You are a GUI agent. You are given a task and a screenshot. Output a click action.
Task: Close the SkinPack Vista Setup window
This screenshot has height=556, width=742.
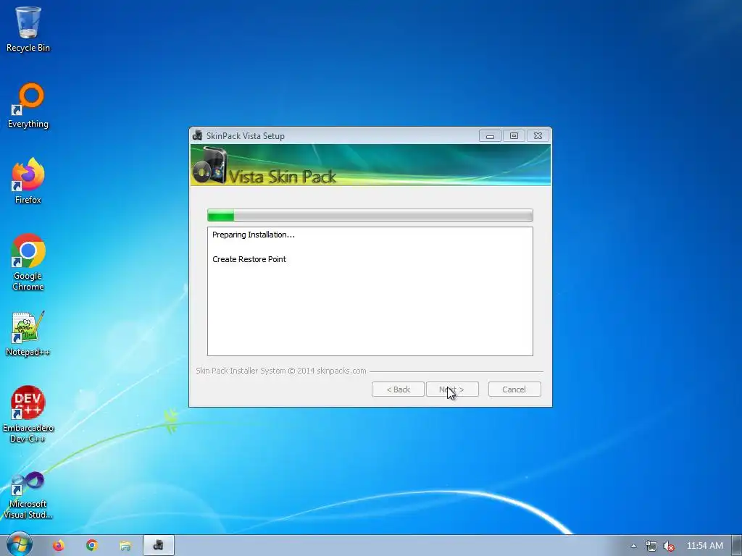coord(538,136)
